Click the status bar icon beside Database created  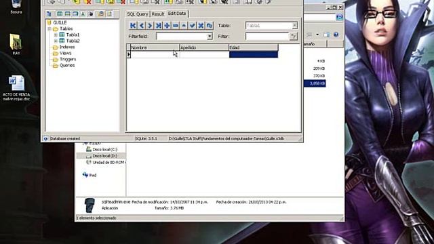point(46,138)
